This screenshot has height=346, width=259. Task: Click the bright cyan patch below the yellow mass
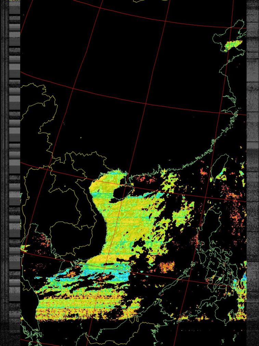coord(119,275)
